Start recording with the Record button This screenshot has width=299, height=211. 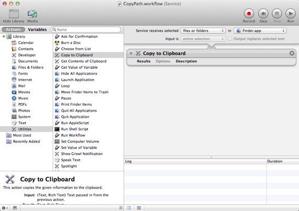(x=249, y=14)
